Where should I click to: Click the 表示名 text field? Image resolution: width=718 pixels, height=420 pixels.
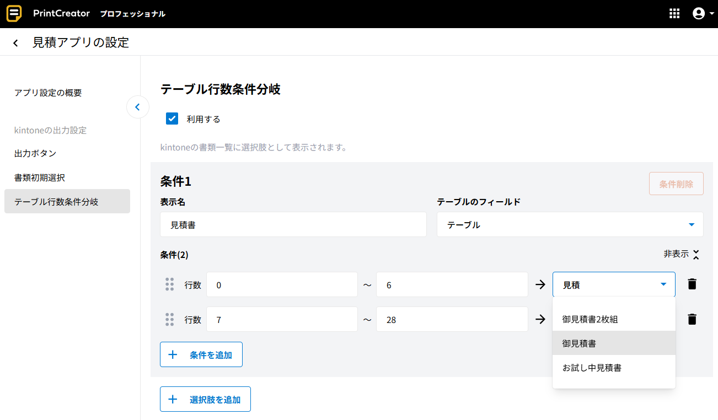coord(293,224)
